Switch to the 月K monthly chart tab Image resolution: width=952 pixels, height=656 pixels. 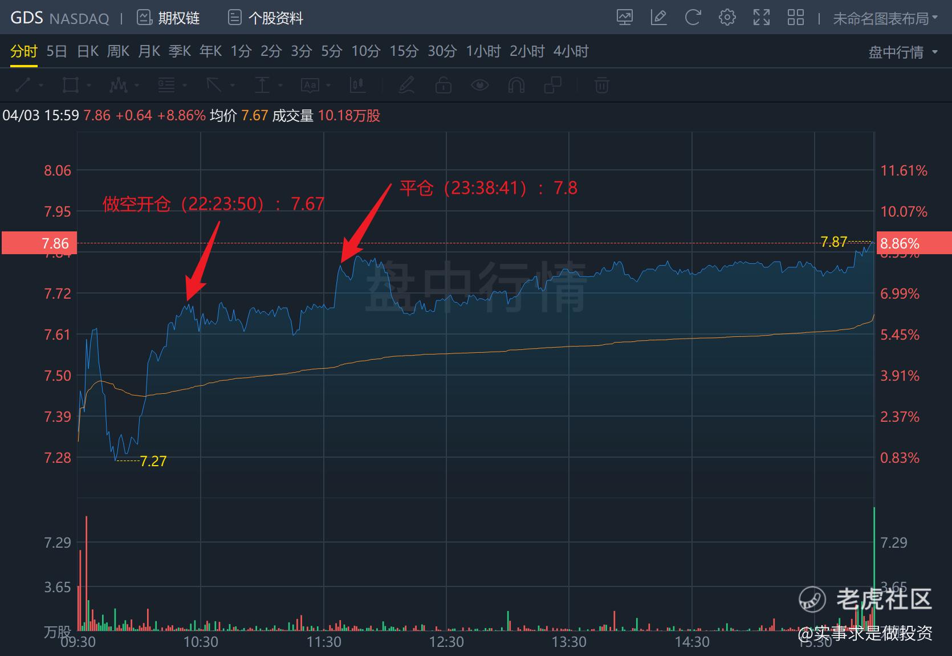click(149, 52)
